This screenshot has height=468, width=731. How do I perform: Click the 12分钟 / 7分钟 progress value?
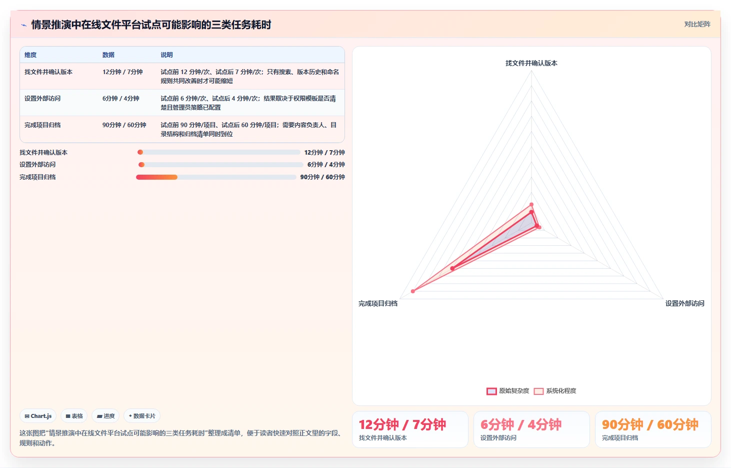pyautogui.click(x=324, y=153)
